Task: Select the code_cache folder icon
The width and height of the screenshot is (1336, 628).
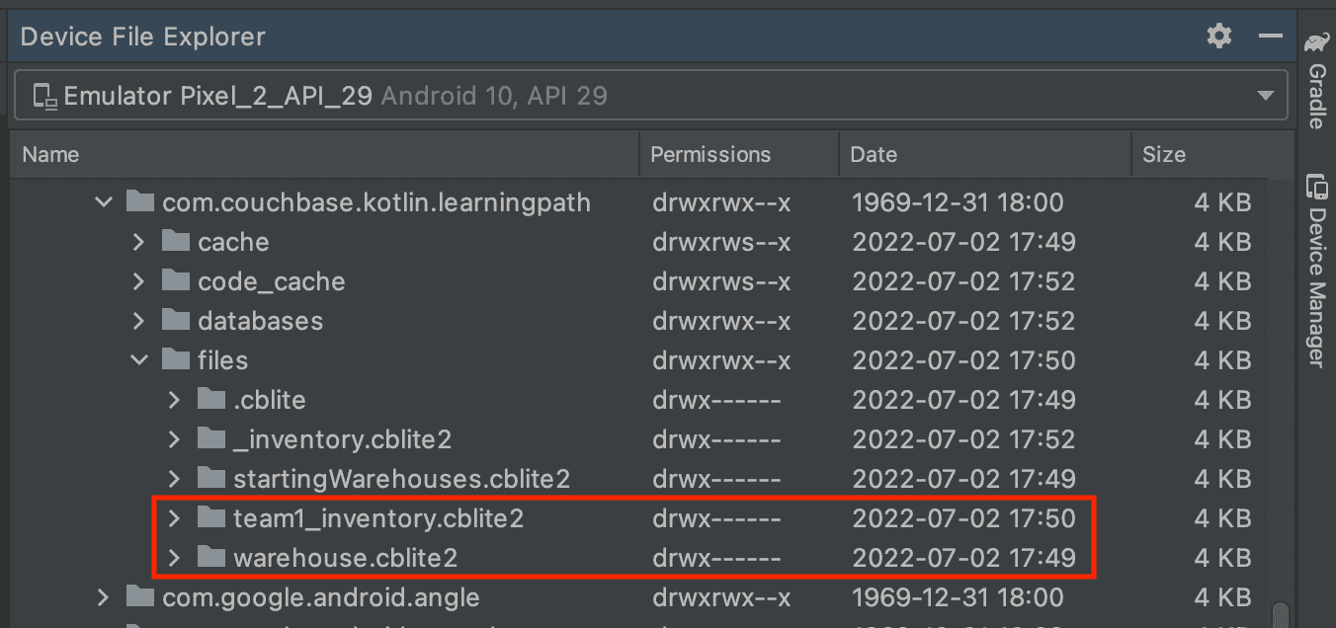Action: click(x=176, y=281)
